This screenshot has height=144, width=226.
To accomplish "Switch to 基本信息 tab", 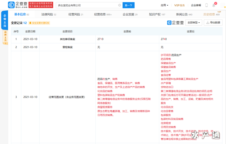I will (x=22, y=14).
